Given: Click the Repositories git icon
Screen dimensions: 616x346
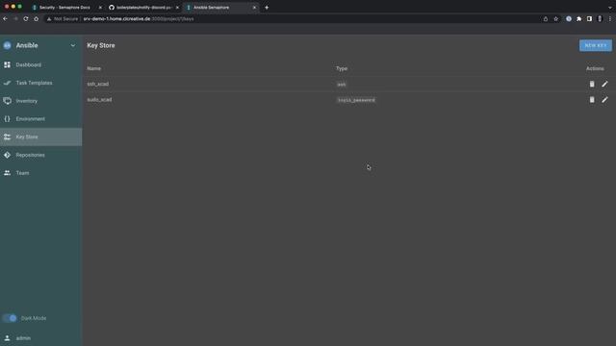Looking at the screenshot, I should pos(7,155).
